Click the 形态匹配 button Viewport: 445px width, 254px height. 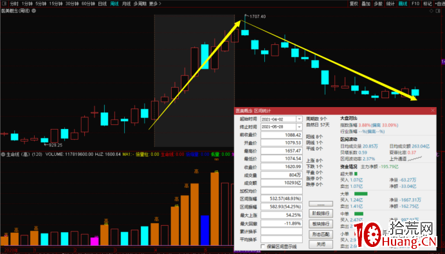pyautogui.click(x=321, y=234)
